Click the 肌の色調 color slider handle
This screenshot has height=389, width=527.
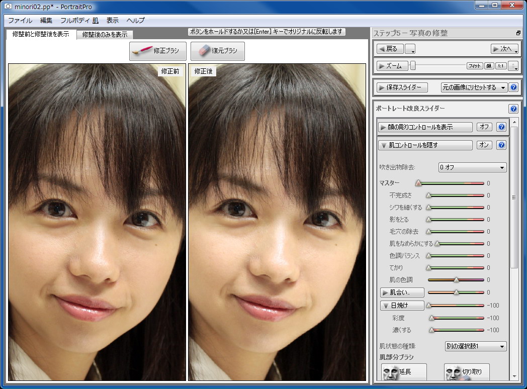coord(456,280)
